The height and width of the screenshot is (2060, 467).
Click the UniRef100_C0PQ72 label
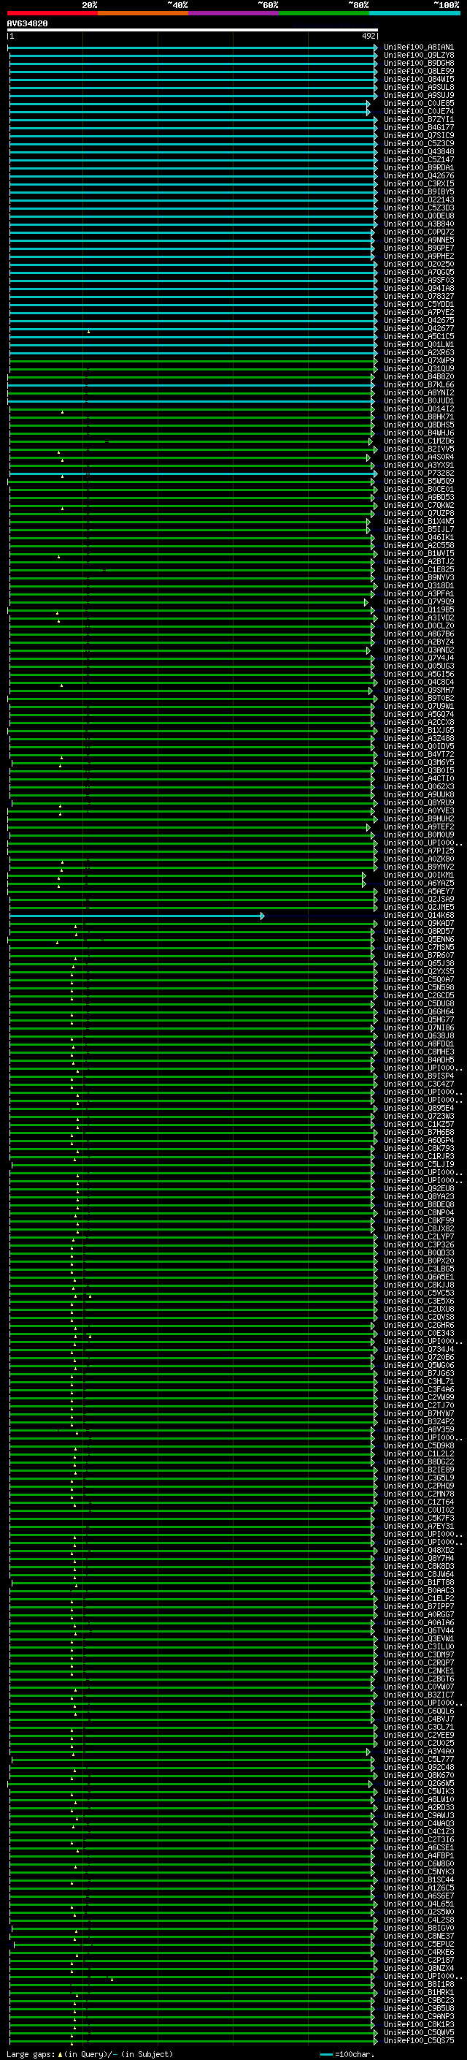tap(419, 232)
